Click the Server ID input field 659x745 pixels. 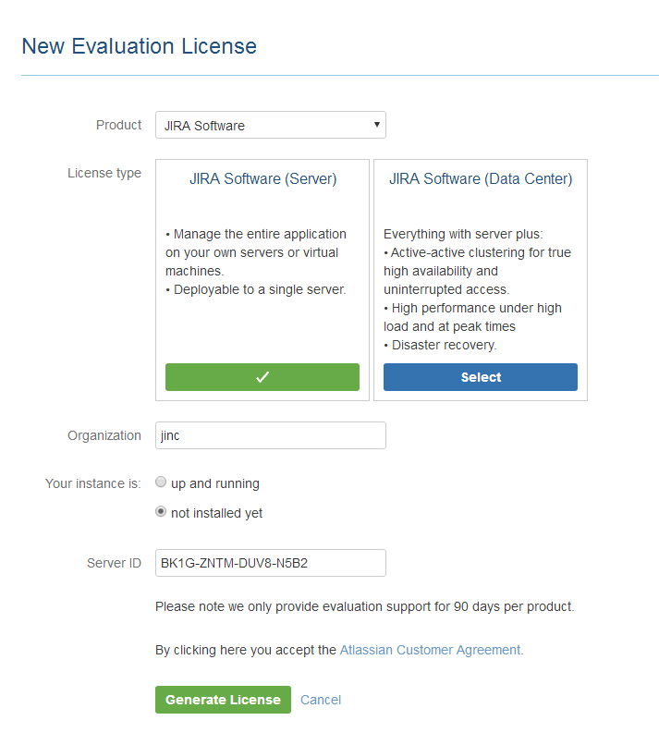point(270,563)
